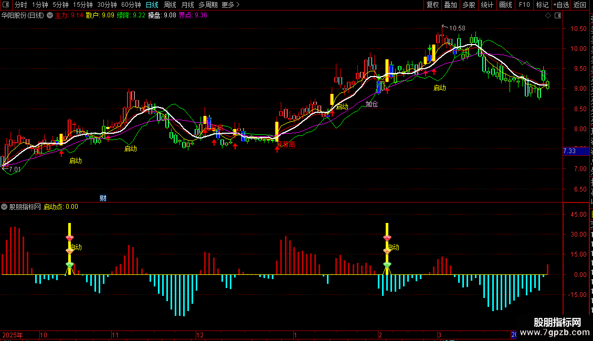Click the 底背离 signal label on chart
This screenshot has height=341, width=593.
coord(287,144)
